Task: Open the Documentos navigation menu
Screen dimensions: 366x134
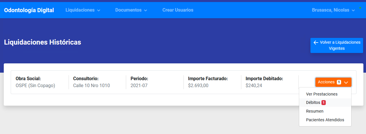Action: (128, 10)
